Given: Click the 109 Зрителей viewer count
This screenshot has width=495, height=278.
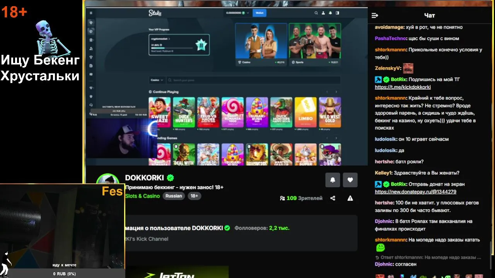Looking at the screenshot, I should [301, 198].
